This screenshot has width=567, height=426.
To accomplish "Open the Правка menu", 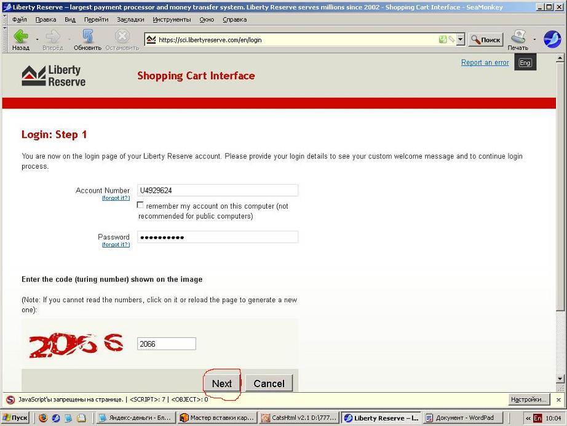I will click(46, 20).
